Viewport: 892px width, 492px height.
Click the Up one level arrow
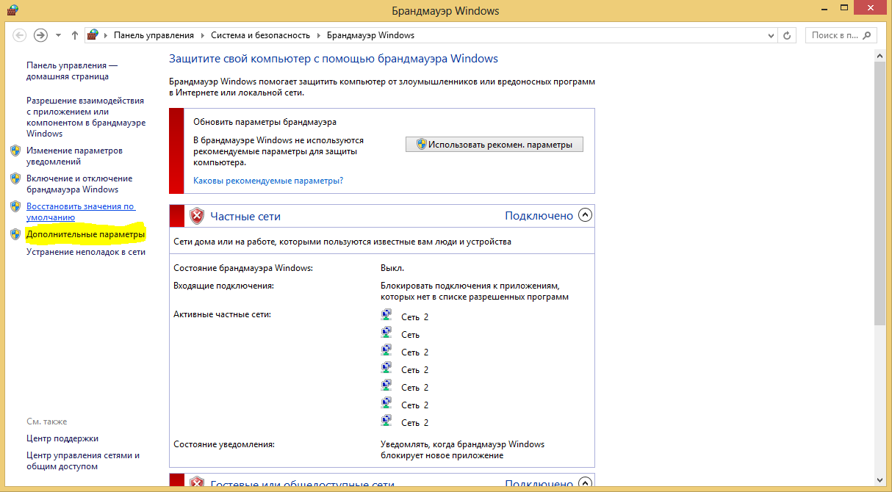(x=75, y=35)
